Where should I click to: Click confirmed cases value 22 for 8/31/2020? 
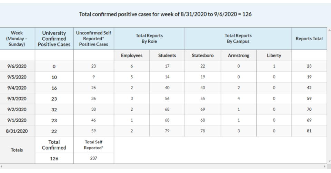(54, 131)
